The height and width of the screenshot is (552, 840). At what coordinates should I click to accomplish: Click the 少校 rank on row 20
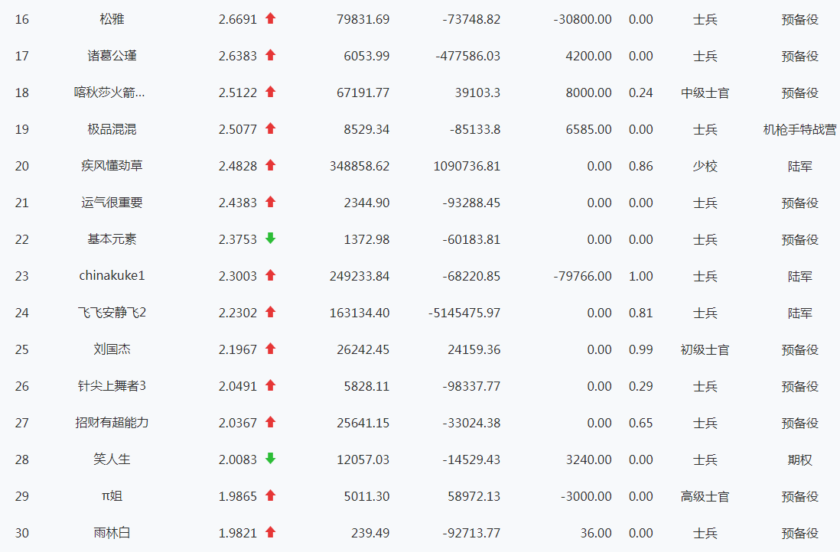point(705,166)
